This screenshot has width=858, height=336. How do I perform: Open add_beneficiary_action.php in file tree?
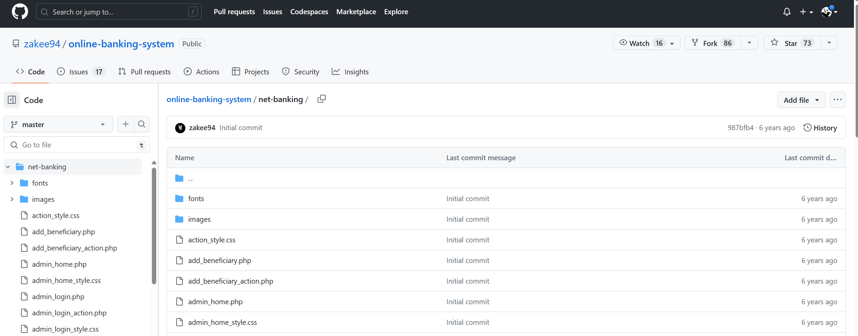[74, 248]
